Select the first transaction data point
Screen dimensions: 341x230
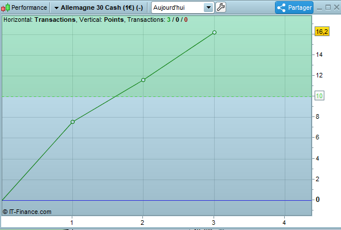(73, 122)
